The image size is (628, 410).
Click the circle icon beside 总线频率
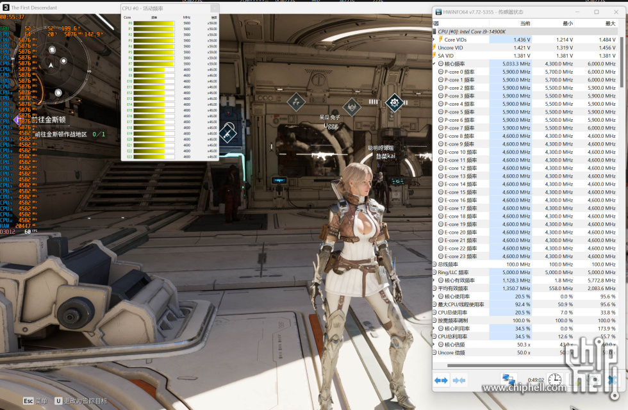tap(434, 264)
